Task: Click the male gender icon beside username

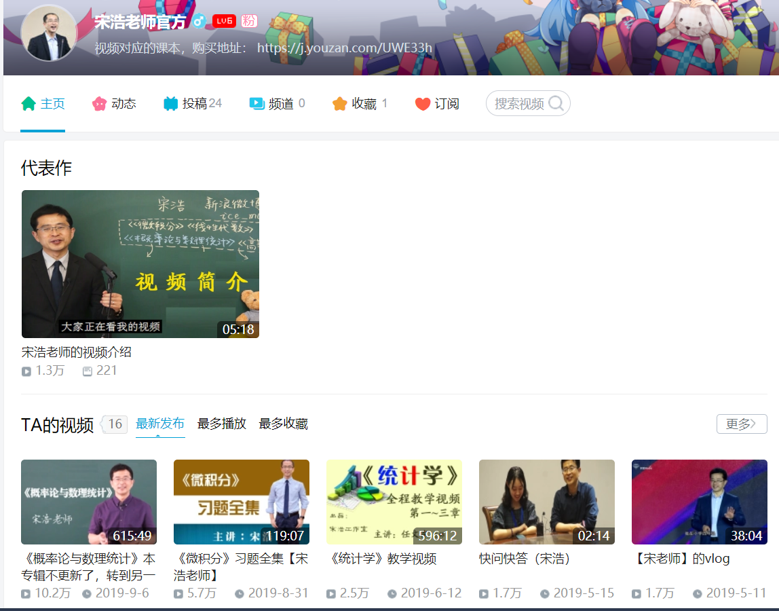Action: coord(199,21)
